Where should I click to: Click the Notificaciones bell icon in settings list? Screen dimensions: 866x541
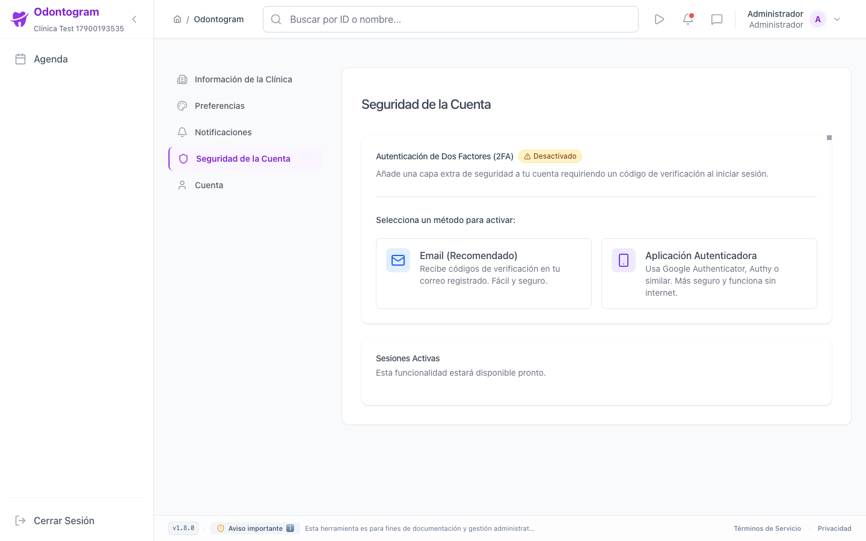[182, 132]
